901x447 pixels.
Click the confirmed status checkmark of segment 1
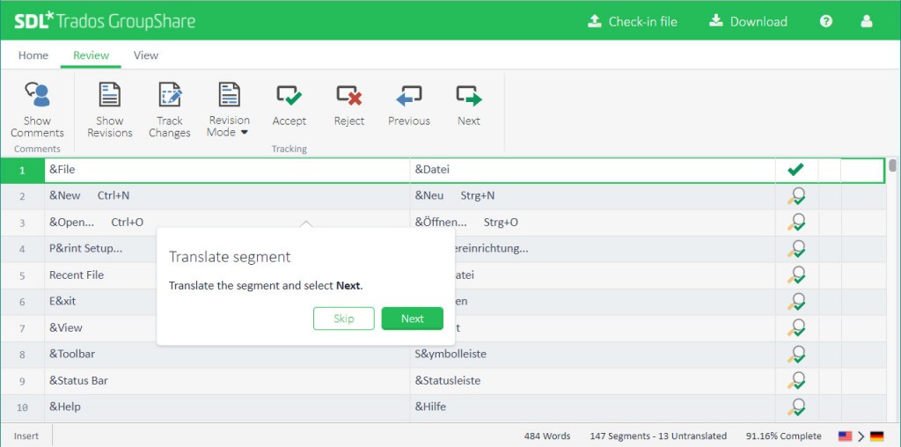(795, 170)
